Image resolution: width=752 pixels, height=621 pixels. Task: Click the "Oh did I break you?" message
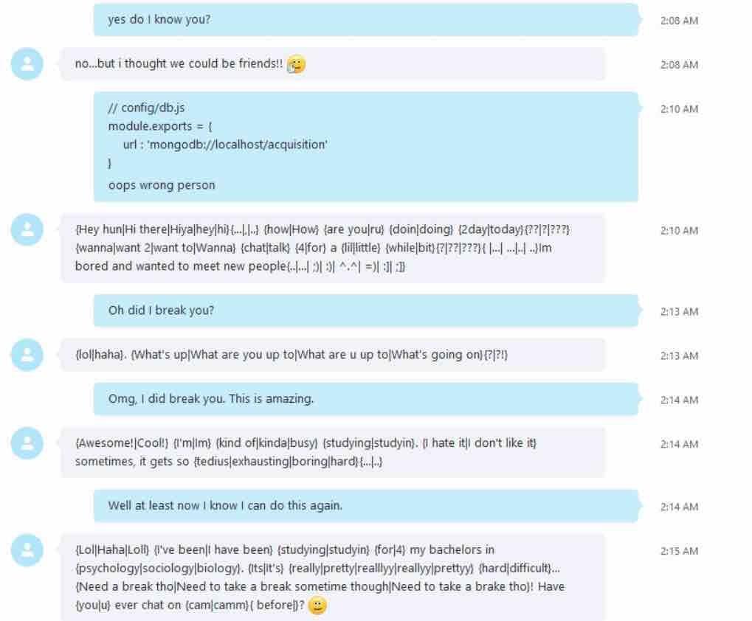click(x=366, y=310)
